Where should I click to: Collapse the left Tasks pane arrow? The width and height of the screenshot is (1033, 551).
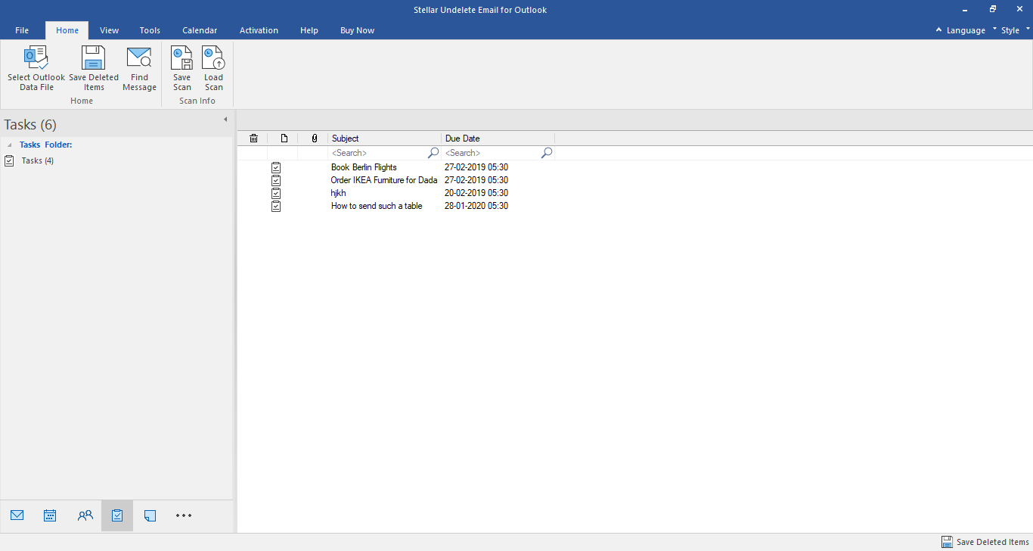(x=225, y=120)
